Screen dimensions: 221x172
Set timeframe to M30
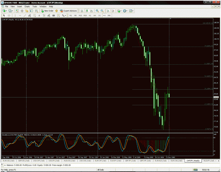coord(85,16)
